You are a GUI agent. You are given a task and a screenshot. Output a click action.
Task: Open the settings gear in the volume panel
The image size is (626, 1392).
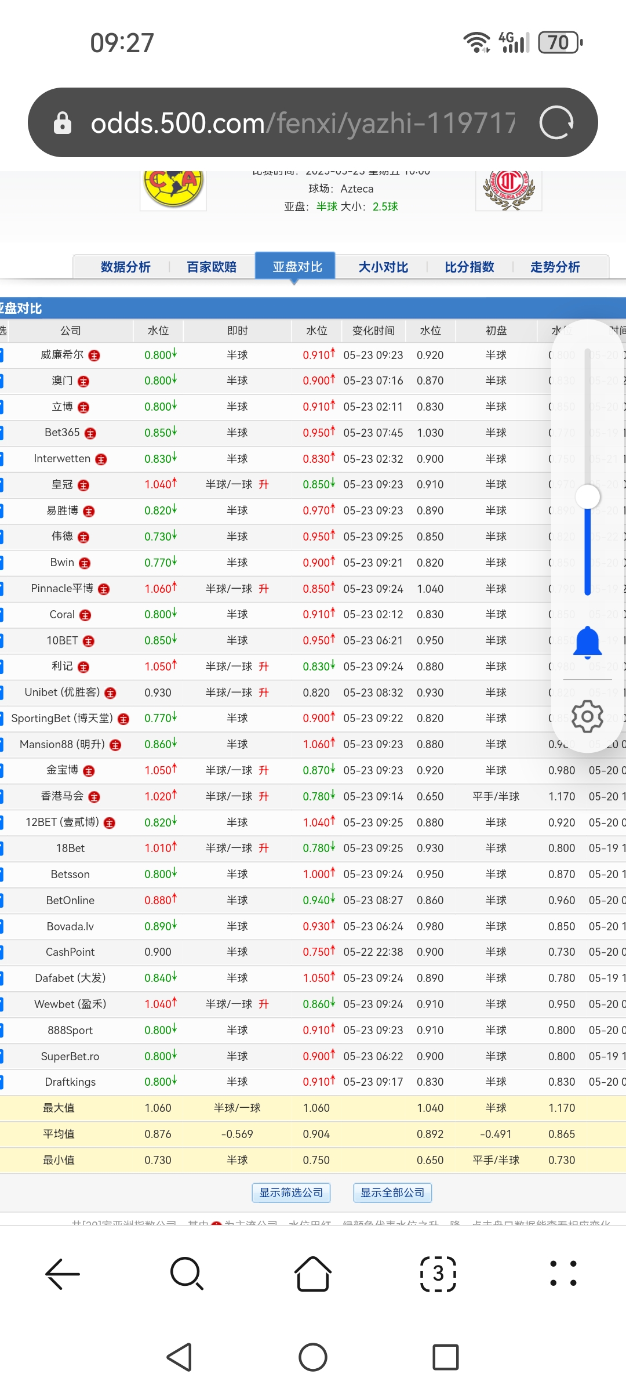click(588, 716)
